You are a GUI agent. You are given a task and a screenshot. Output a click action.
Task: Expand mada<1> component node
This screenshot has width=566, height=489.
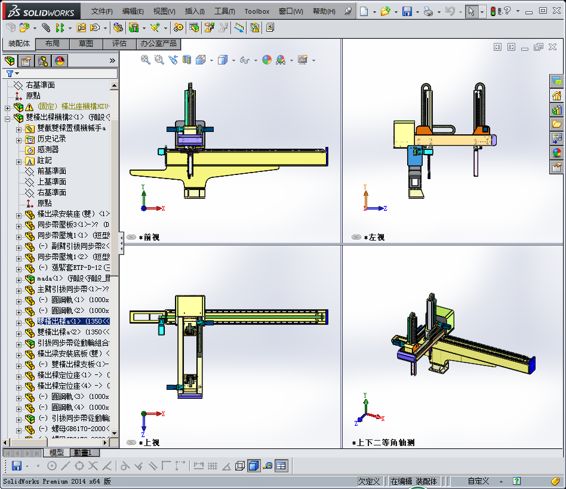[19, 280]
